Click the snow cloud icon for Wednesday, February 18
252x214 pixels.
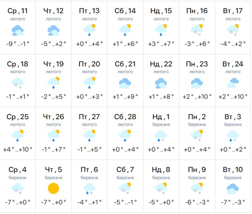click(x=17, y=83)
